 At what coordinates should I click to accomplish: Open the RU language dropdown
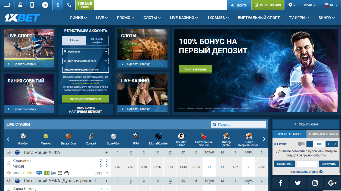coord(331,5)
